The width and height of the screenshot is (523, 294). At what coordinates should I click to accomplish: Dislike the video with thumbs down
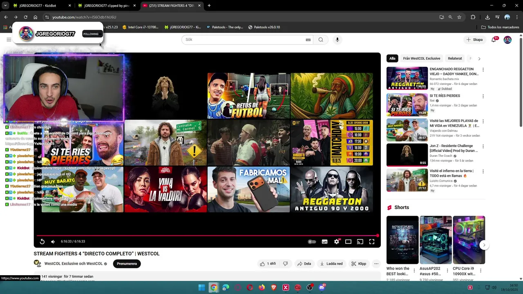[x=286, y=264]
